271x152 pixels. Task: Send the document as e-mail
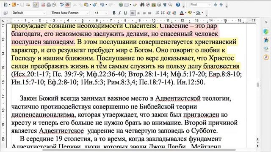(x=28, y=5)
